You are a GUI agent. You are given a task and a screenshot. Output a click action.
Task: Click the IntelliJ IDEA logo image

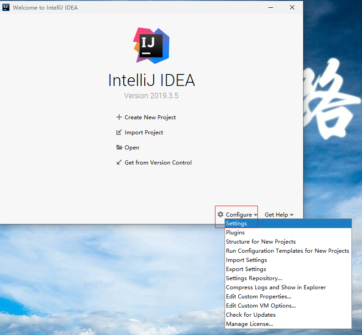click(x=151, y=46)
